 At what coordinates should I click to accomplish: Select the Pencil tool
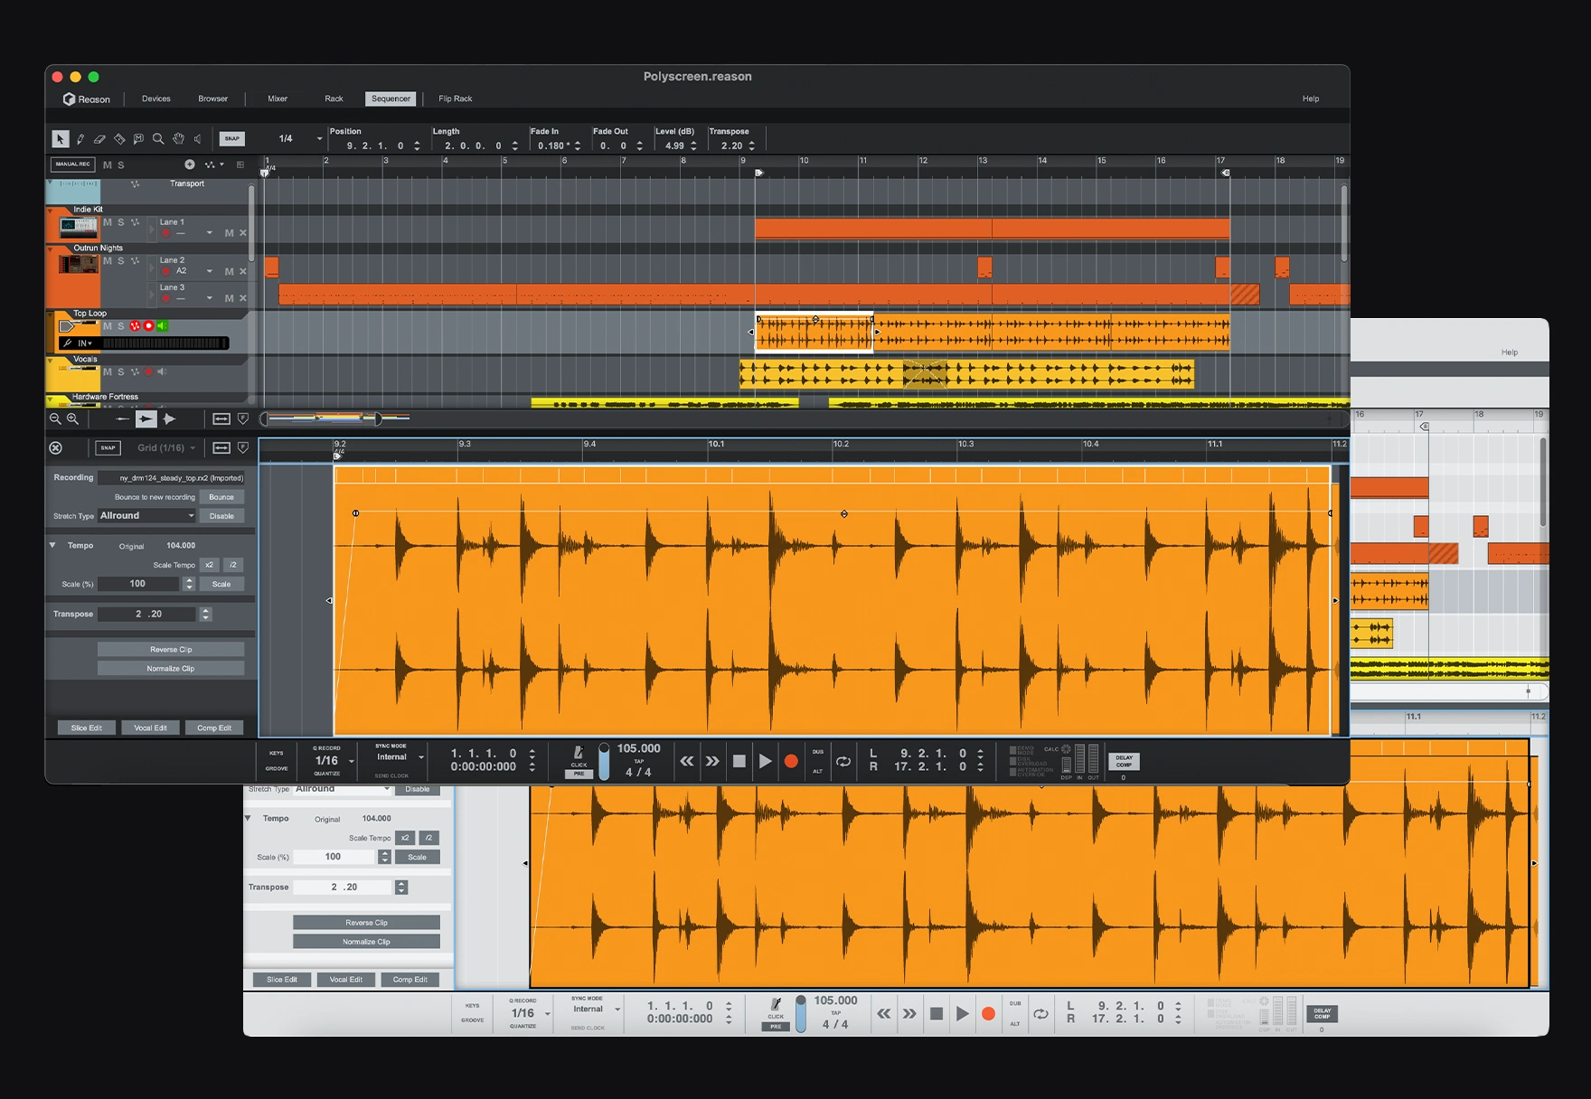(80, 138)
